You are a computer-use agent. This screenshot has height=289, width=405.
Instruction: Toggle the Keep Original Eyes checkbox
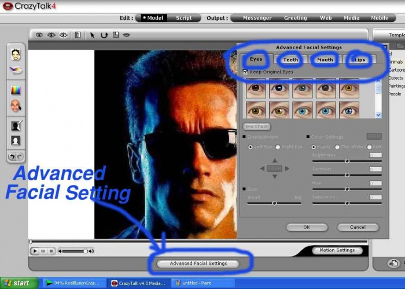tap(245, 72)
